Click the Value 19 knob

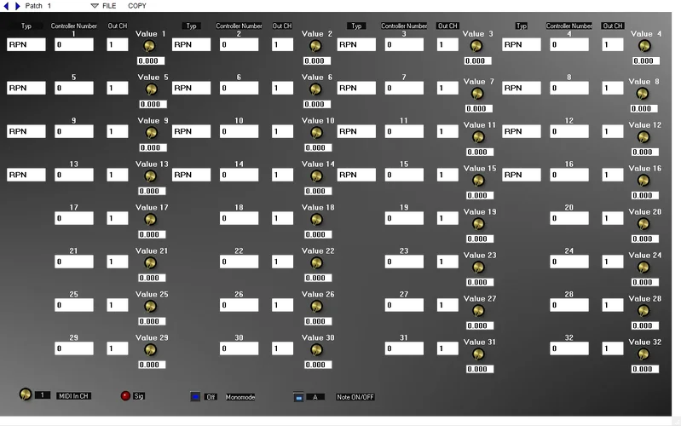(478, 223)
